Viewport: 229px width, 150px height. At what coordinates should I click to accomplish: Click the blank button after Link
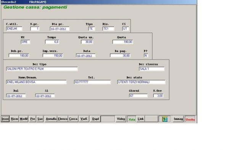coord(152,119)
